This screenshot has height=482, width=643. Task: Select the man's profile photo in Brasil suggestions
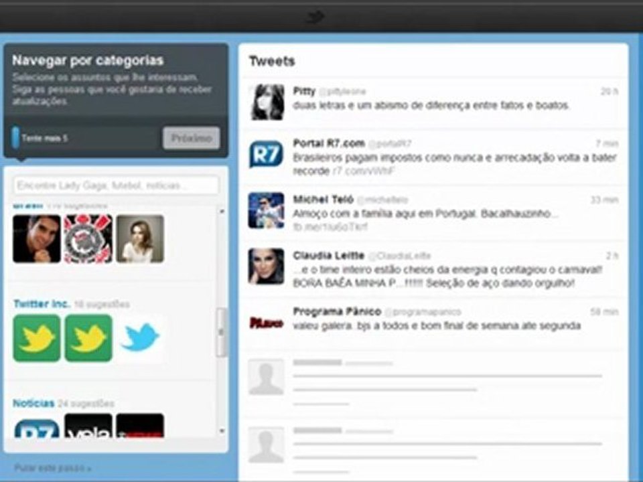[x=36, y=238]
